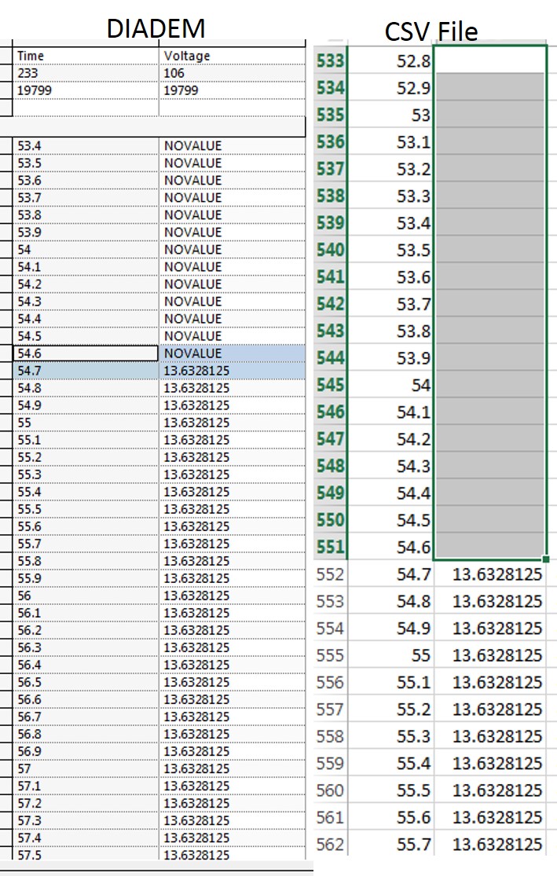
Task: Click the 19799 cell in DIADEM Voltage column
Action: click(x=233, y=90)
